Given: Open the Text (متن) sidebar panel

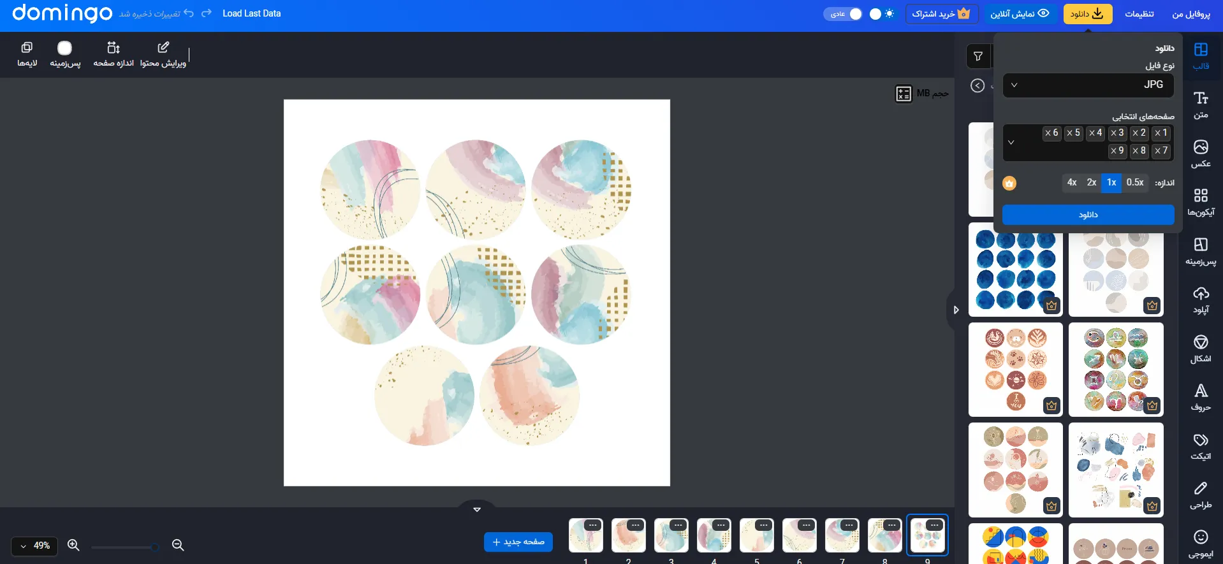Looking at the screenshot, I should point(1201,105).
